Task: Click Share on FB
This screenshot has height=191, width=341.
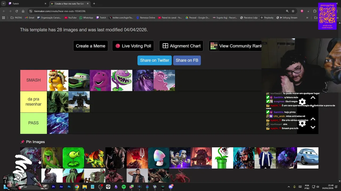Action: 187,60
